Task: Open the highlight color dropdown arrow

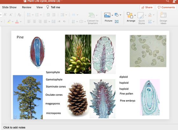Action: 13,22
